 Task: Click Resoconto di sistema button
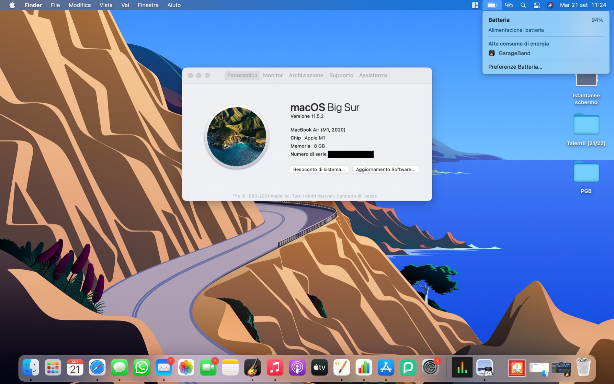(x=319, y=169)
